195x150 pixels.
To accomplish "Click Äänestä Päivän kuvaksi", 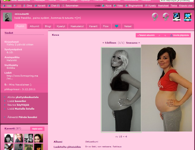I will point(22,117).
